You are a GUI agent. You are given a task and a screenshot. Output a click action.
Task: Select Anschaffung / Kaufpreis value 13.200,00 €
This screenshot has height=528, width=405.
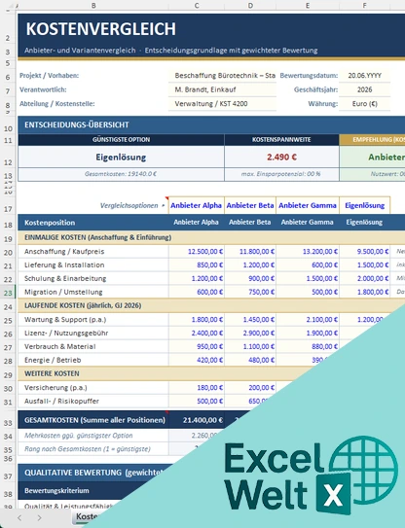[x=308, y=252]
